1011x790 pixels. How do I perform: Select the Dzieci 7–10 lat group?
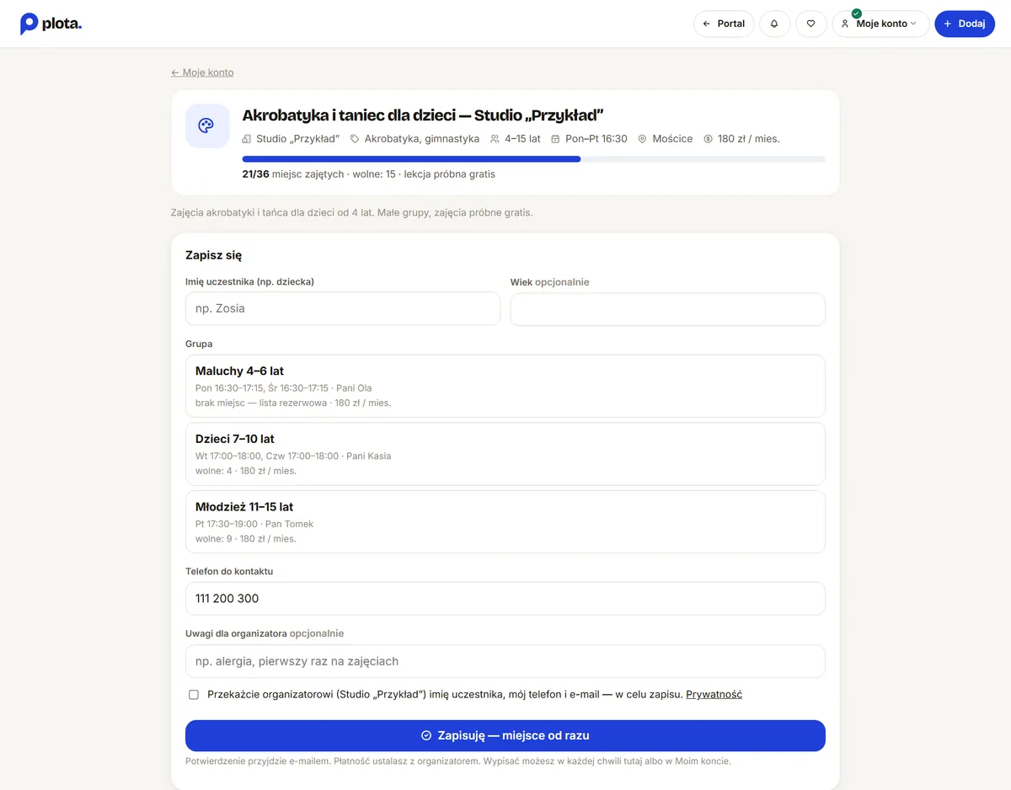pyautogui.click(x=505, y=454)
